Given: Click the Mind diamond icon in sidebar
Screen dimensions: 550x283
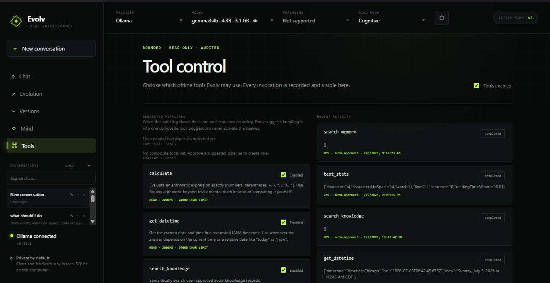Looking at the screenshot, I should click(x=14, y=128).
